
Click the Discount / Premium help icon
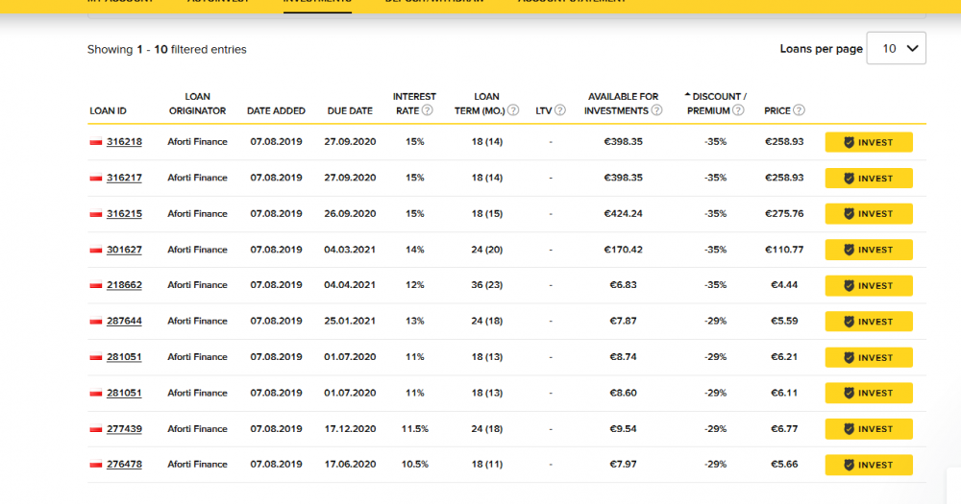click(x=739, y=110)
